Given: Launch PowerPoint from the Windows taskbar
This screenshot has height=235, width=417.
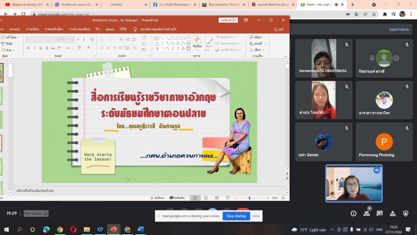Looking at the screenshot, I should [x=114, y=230].
